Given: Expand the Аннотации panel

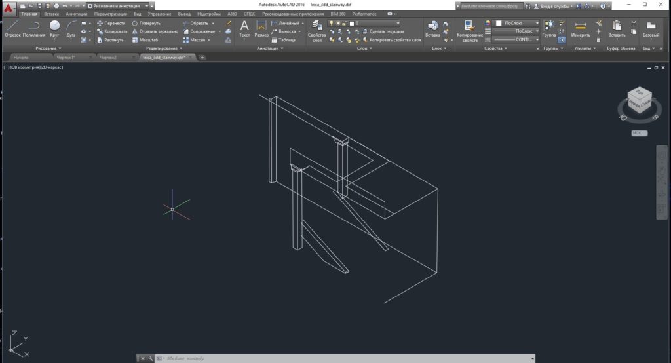Looking at the screenshot, I should [270, 48].
